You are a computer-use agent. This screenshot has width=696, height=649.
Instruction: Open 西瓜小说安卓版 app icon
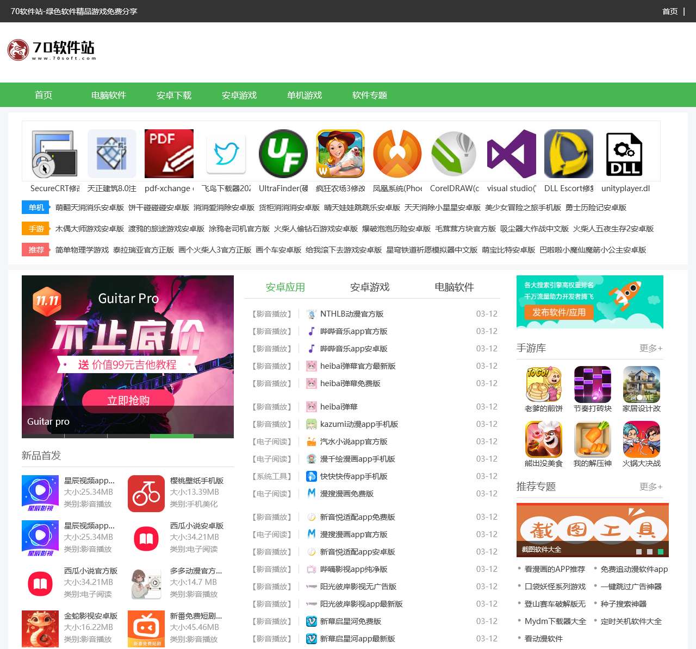pyautogui.click(x=146, y=539)
